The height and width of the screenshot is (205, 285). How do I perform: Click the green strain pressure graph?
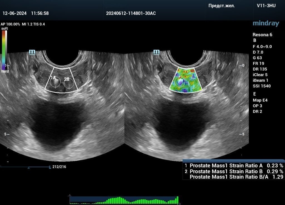tap(124, 200)
